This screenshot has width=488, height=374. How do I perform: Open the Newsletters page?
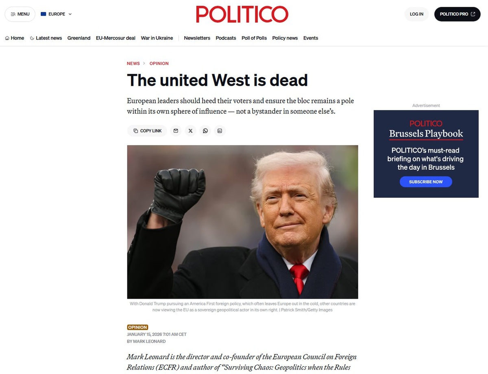[x=197, y=38]
